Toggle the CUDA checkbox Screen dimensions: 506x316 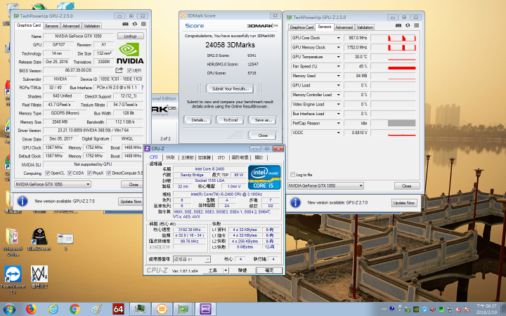click(70, 173)
